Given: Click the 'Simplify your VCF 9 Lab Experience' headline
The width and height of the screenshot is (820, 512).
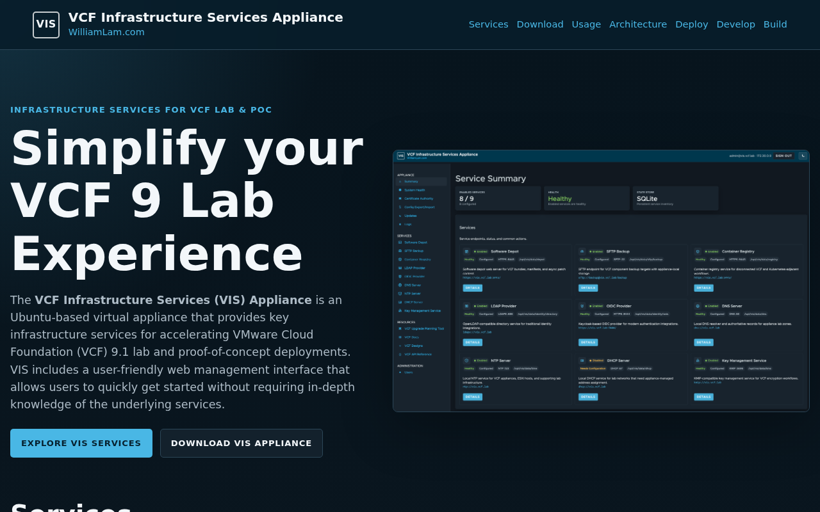Looking at the screenshot, I should click(x=187, y=201).
